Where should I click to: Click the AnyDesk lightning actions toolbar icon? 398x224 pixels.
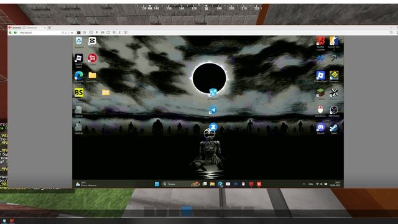click(x=97, y=32)
